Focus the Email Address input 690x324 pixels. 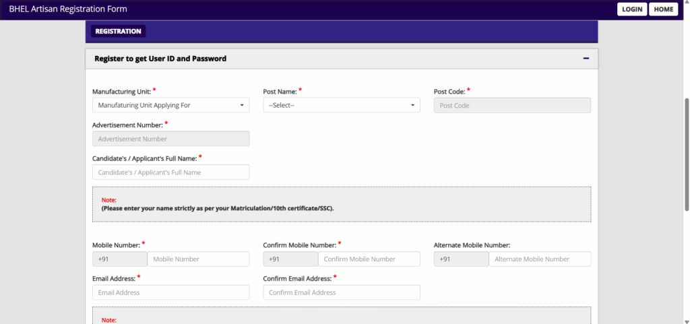pos(170,292)
